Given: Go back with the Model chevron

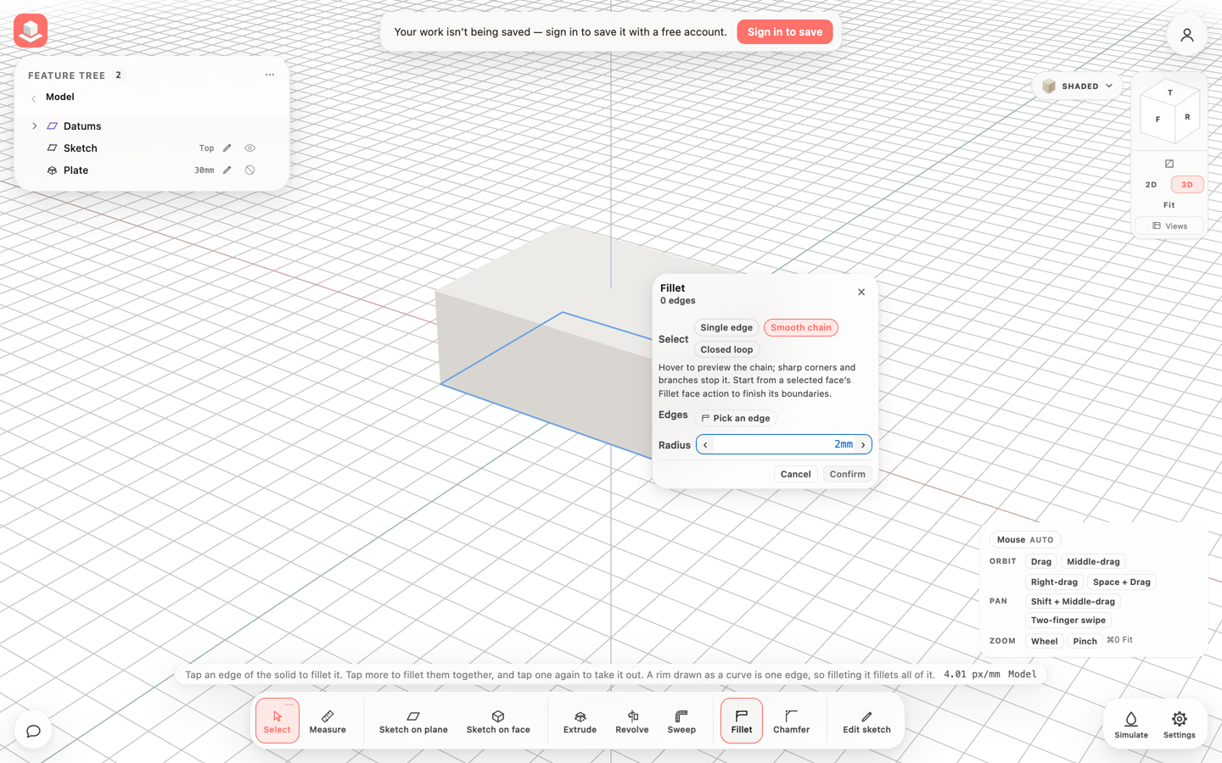Looking at the screenshot, I should pyautogui.click(x=34, y=98).
